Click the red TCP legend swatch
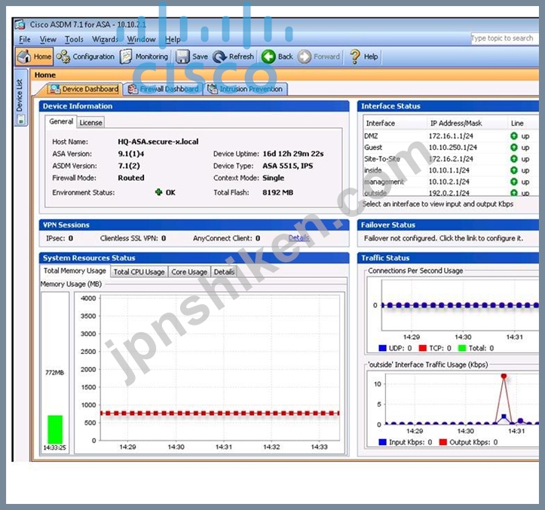Viewport: 545px width, 510px height. pos(423,348)
